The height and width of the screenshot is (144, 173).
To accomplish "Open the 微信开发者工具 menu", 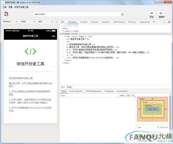I will (x=21, y=7).
